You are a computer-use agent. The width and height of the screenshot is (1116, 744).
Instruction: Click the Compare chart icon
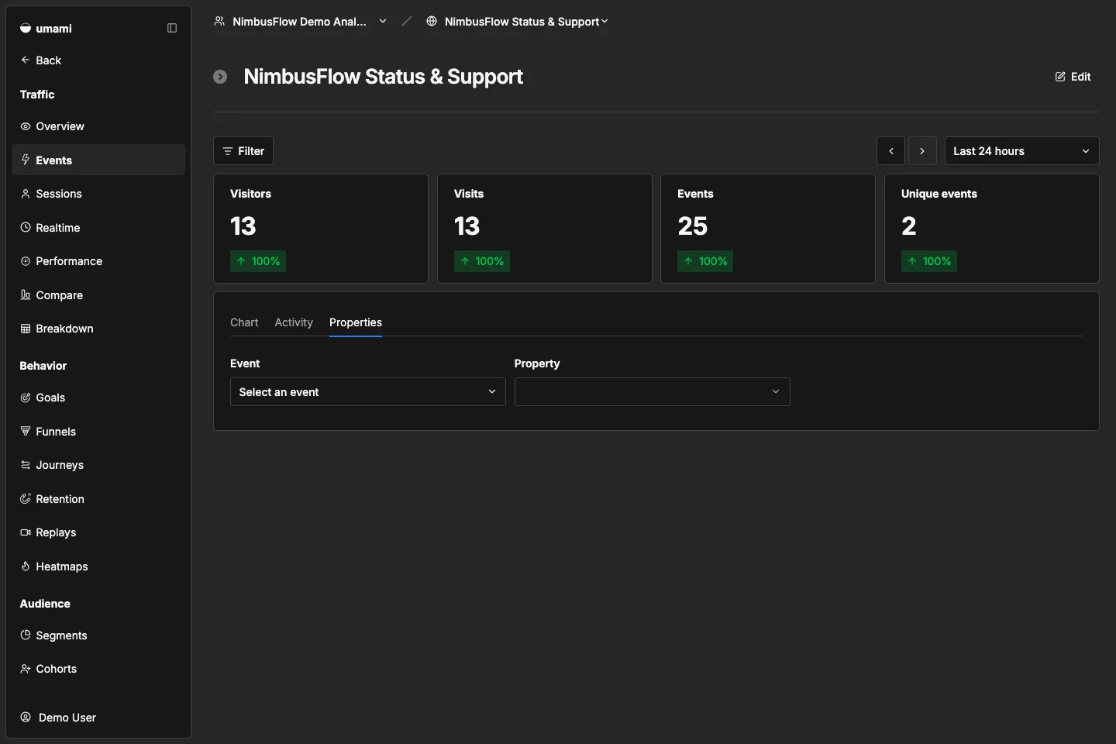coord(26,294)
